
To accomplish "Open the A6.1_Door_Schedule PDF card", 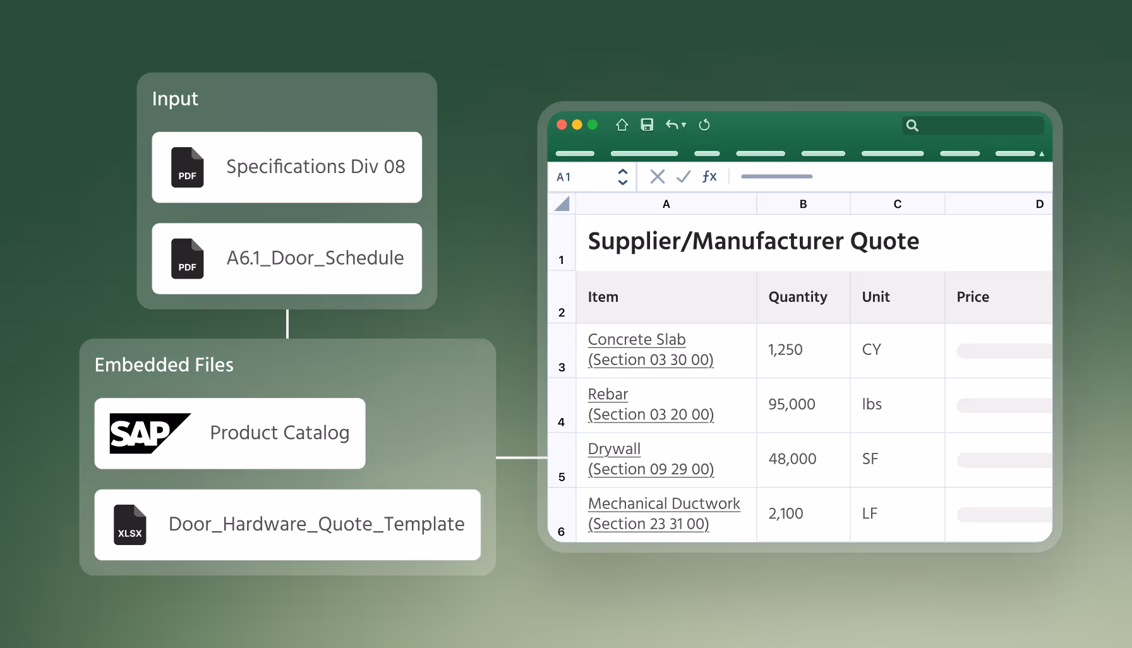I will [x=287, y=258].
